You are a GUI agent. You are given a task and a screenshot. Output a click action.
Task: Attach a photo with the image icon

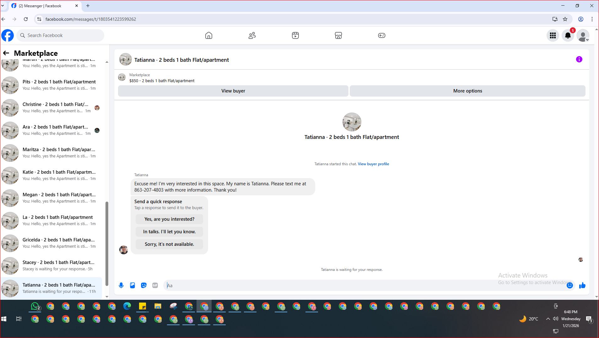point(132,285)
